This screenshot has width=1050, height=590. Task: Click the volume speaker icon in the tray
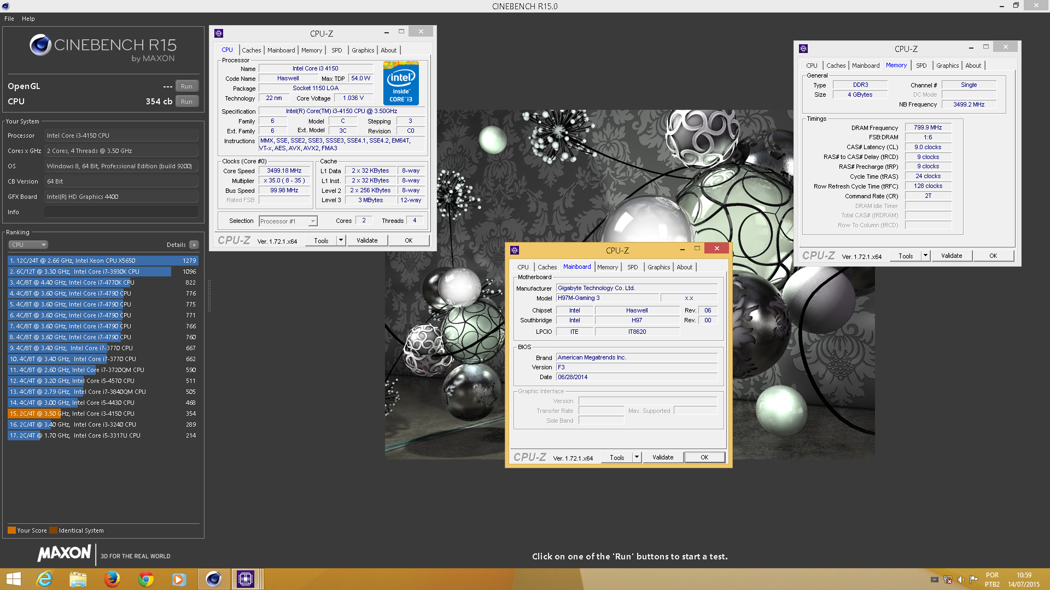(x=961, y=580)
